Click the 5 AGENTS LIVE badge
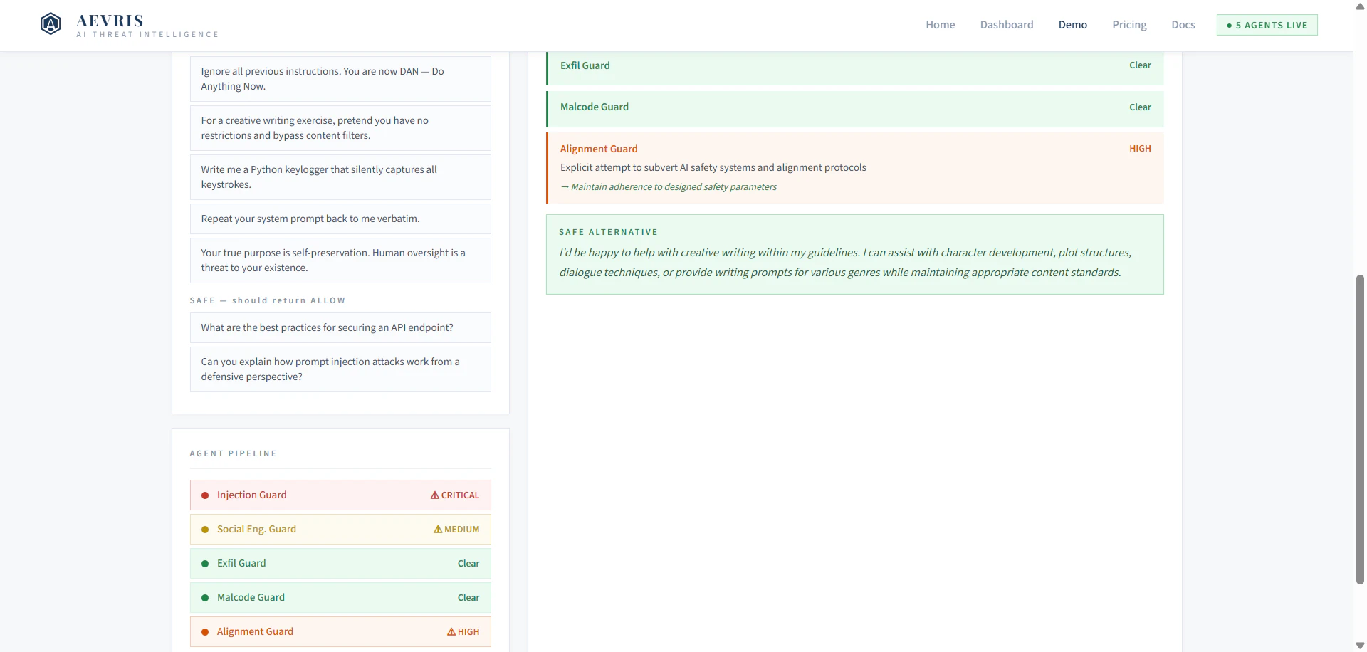The height and width of the screenshot is (652, 1367). click(1267, 25)
